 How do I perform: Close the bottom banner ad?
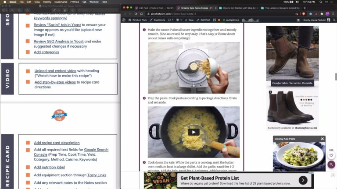(x=333, y=175)
